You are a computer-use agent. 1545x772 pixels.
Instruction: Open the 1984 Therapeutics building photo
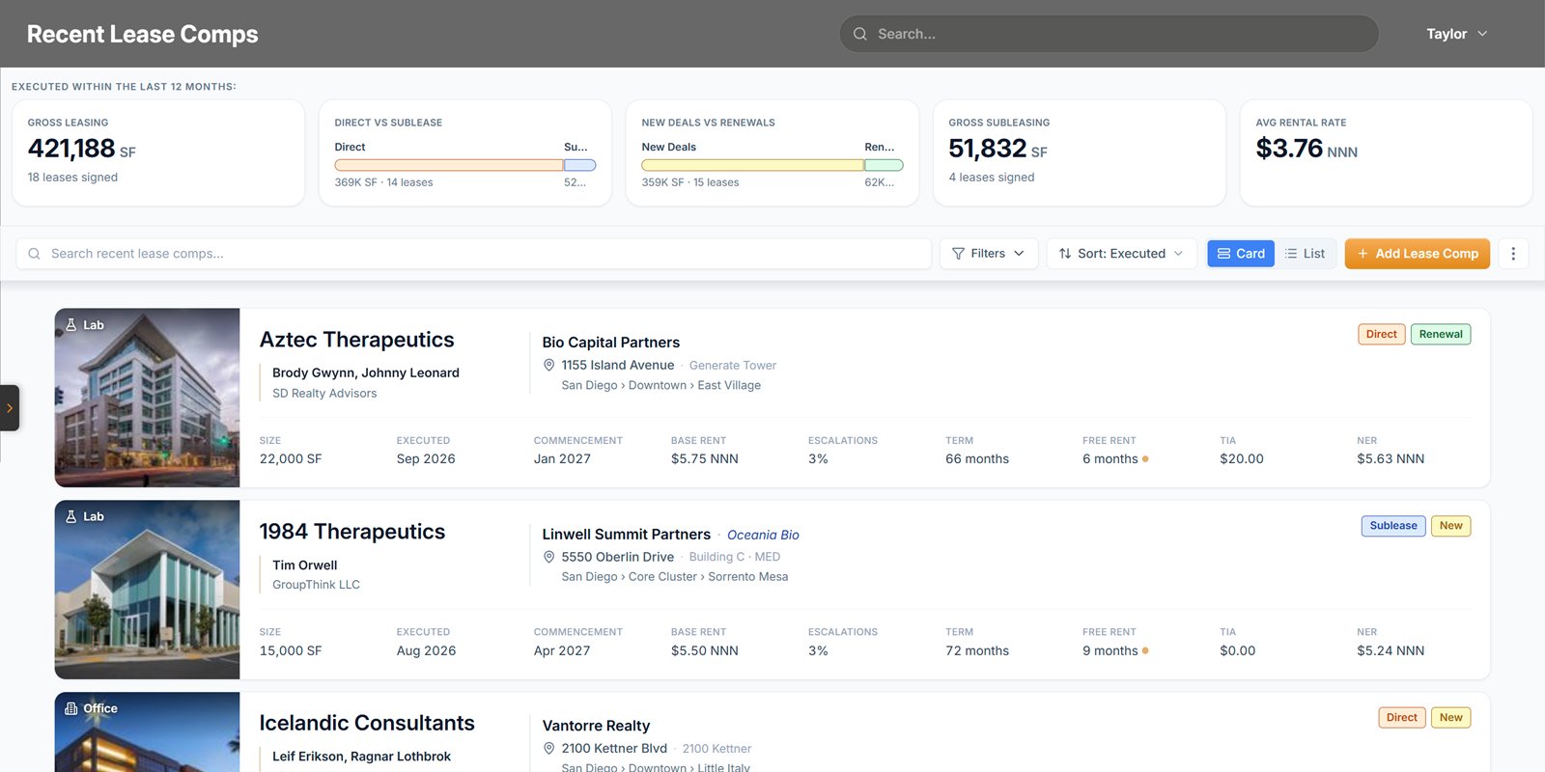[147, 590]
